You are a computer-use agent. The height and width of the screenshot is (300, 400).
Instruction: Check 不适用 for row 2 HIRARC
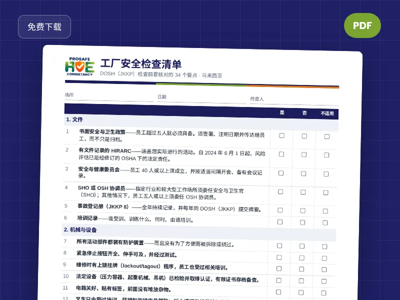[326, 155]
